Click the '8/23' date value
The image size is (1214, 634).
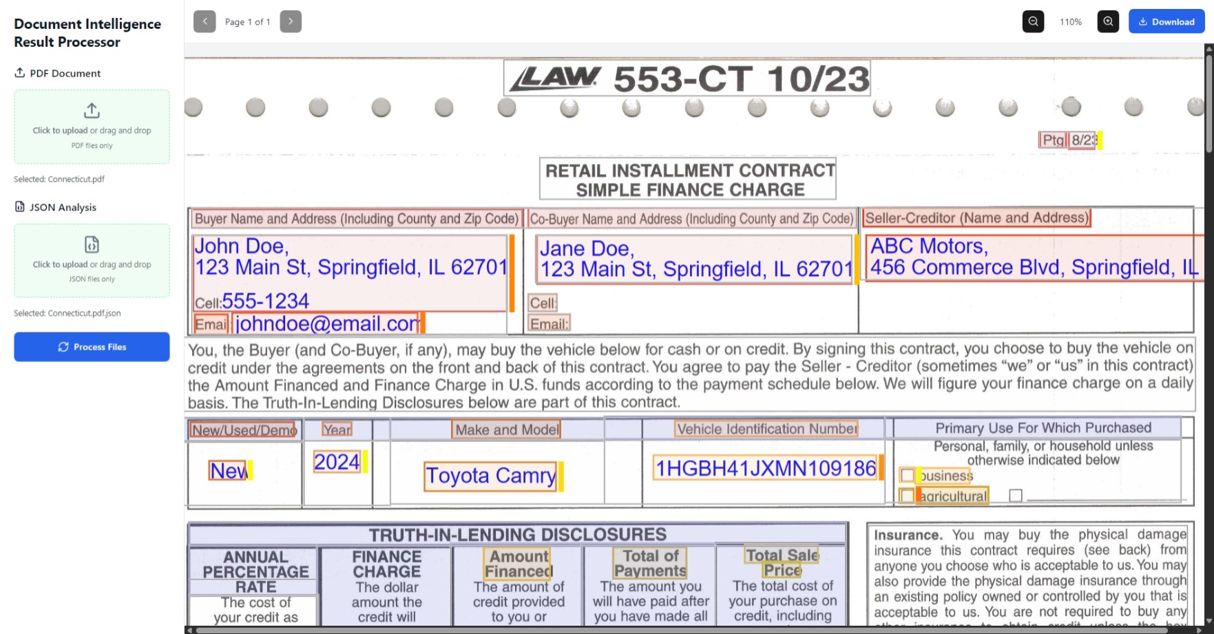point(1084,140)
